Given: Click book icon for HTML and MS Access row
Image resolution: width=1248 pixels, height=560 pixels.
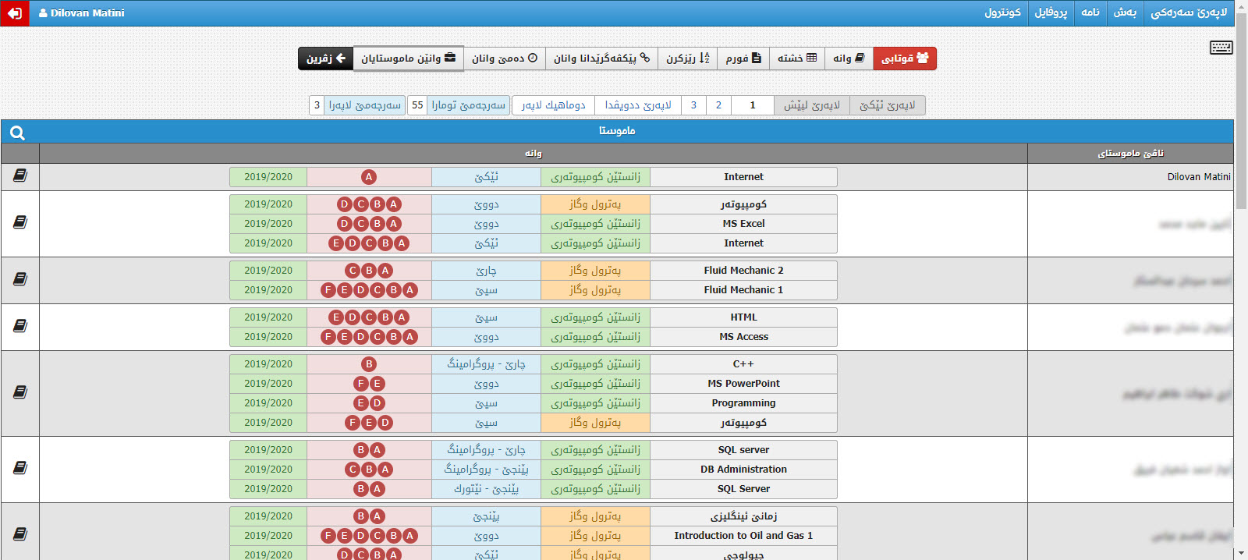Looking at the screenshot, I should 20,326.
